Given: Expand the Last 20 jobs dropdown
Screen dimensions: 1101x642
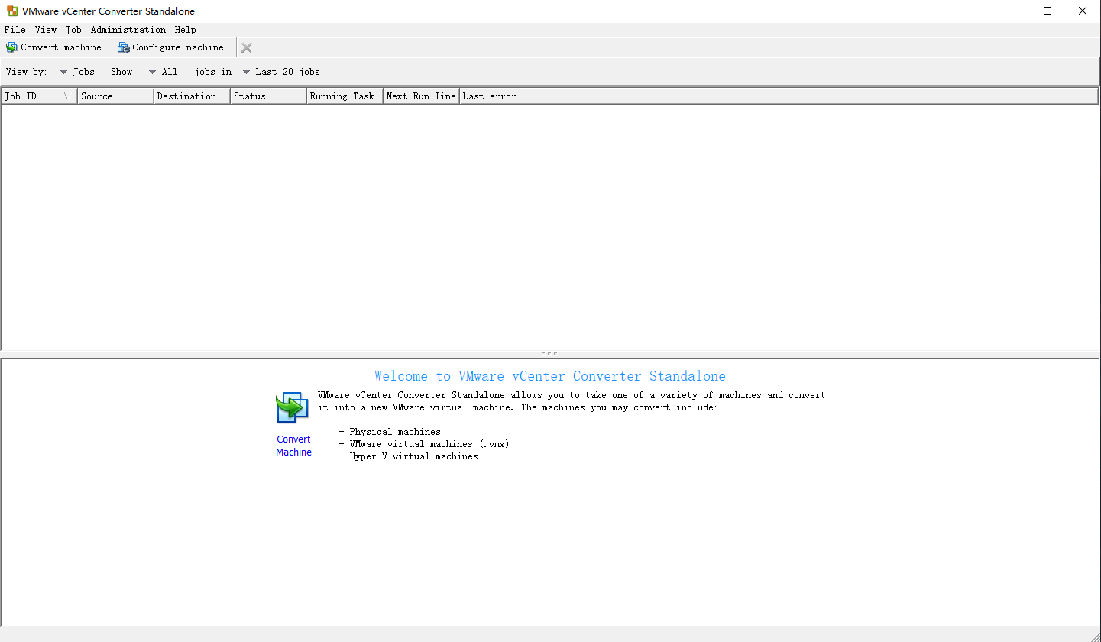Looking at the screenshot, I should [281, 72].
